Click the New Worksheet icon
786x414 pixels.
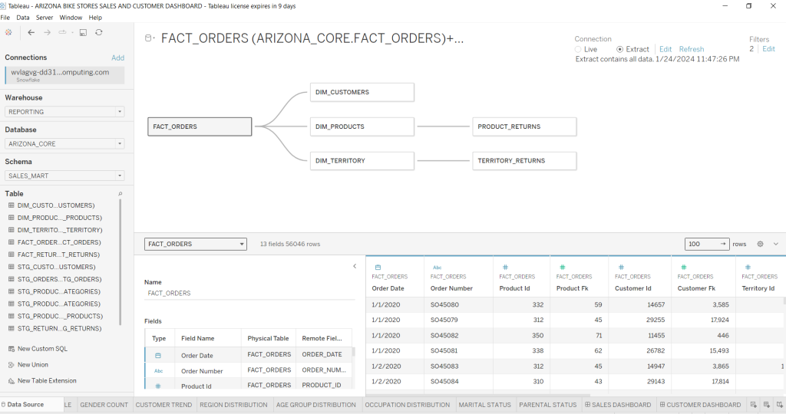pyautogui.click(x=754, y=405)
